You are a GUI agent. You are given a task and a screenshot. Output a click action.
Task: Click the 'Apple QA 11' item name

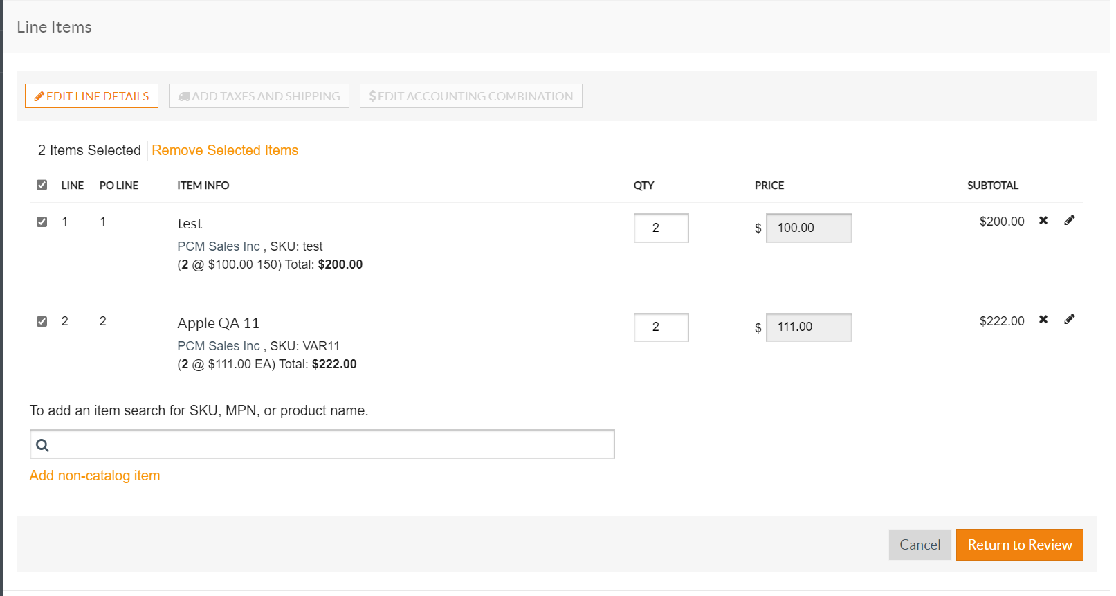[218, 323]
